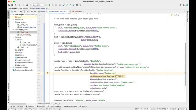
Task: Open the Git tool window tab
Action: (13, 106)
